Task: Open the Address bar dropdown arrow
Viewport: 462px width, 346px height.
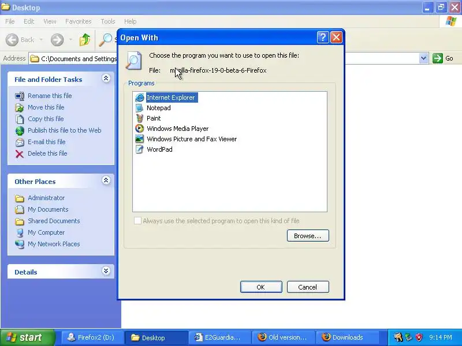Action: [423, 58]
